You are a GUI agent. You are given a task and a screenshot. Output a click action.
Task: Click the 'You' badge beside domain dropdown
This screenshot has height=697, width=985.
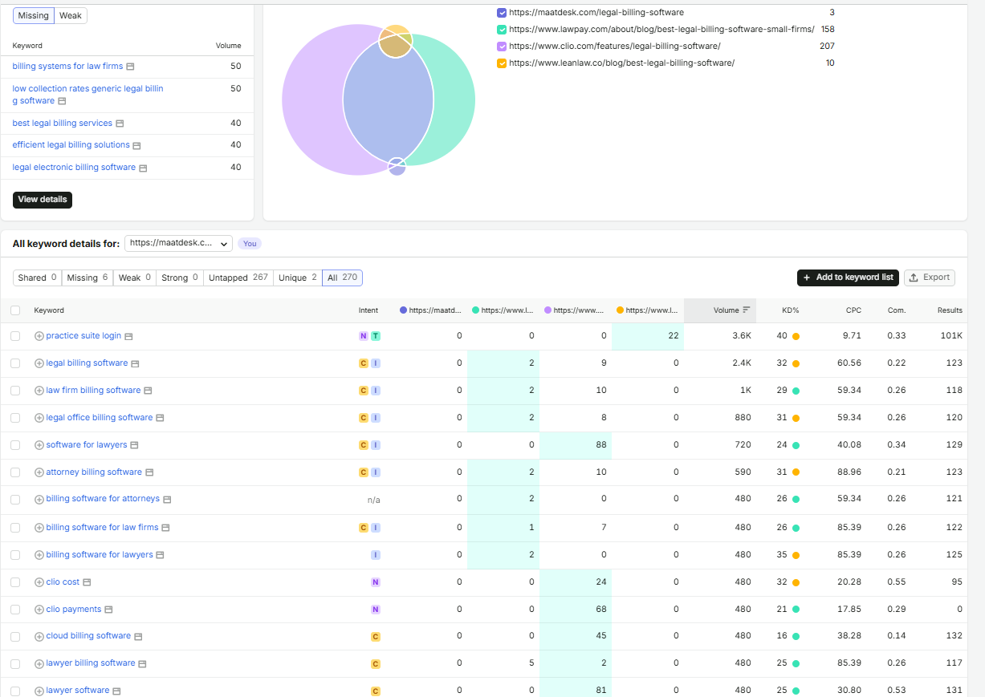point(250,244)
